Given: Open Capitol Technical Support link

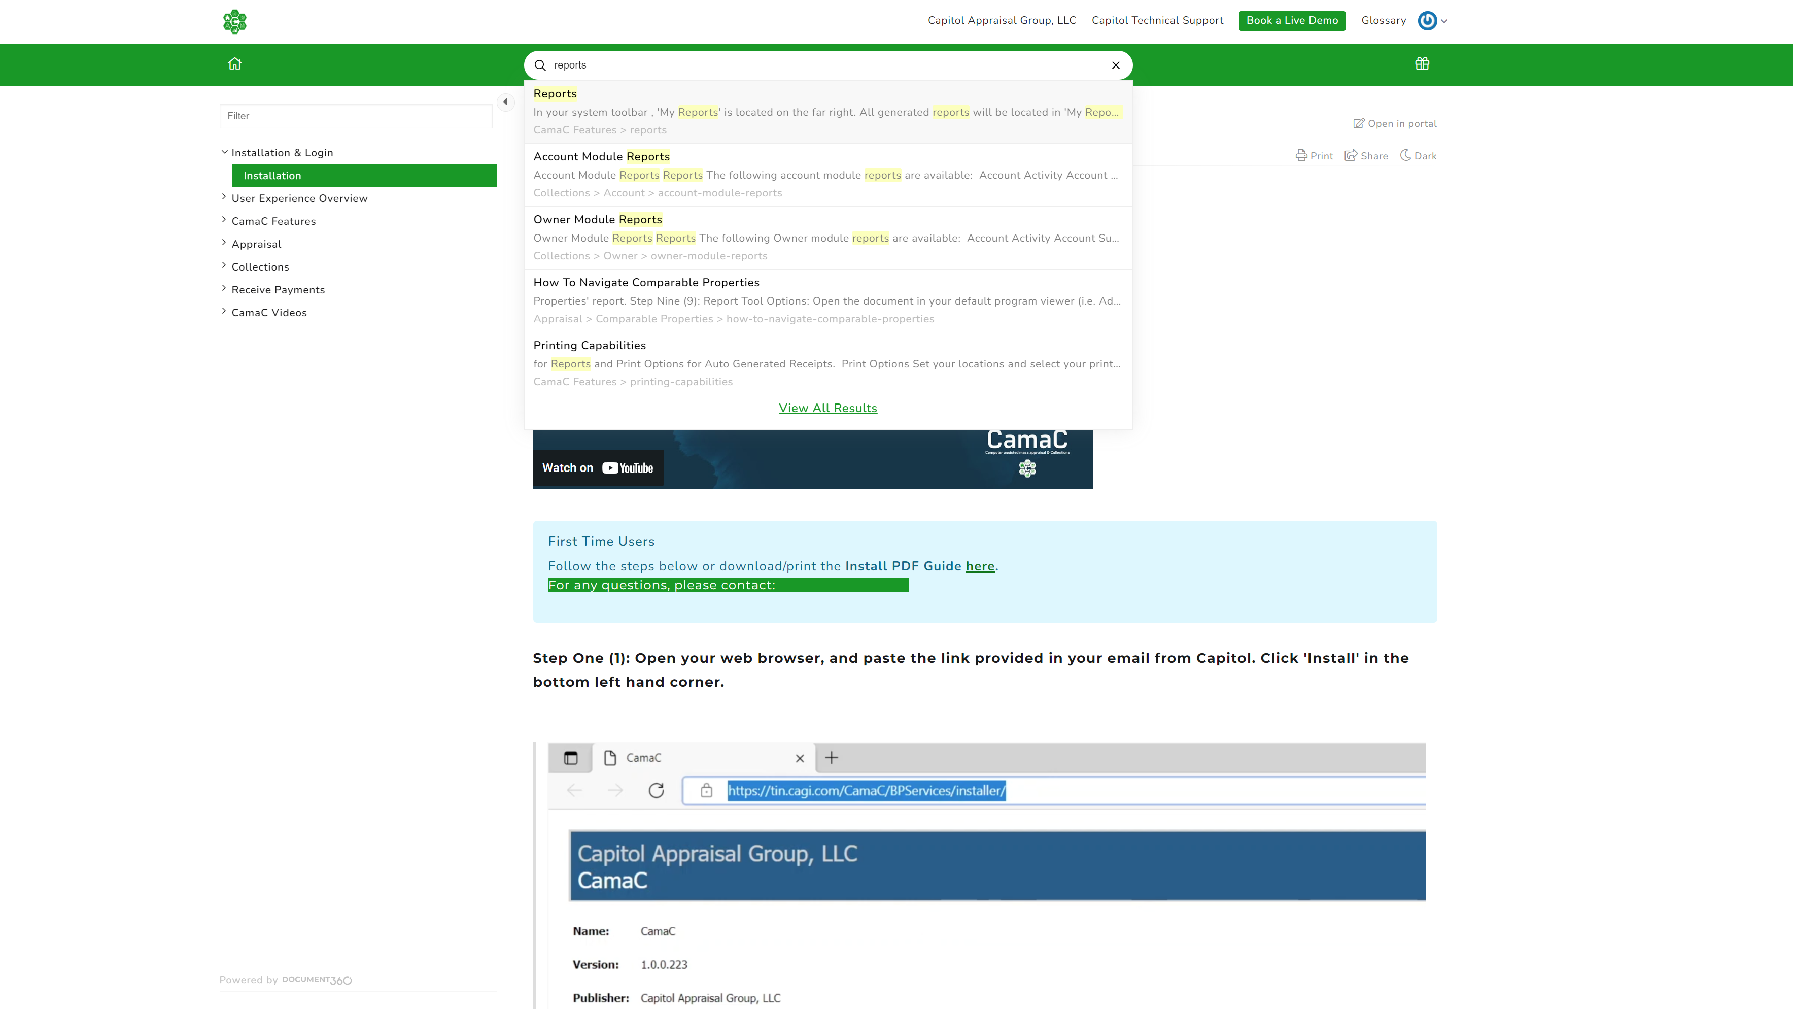Looking at the screenshot, I should click(1157, 20).
